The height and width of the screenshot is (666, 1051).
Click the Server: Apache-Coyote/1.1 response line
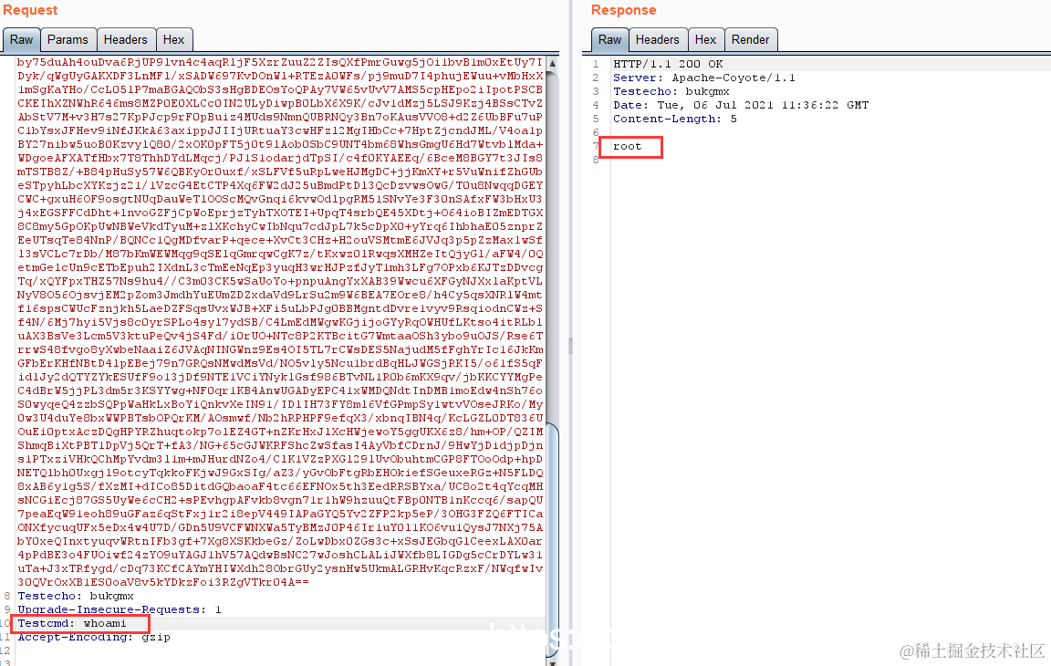[x=704, y=78]
